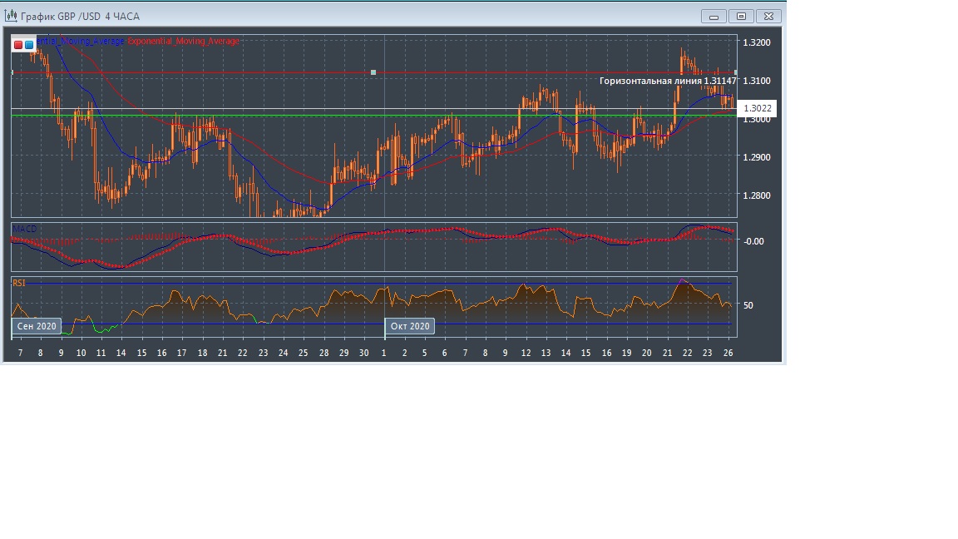The image size is (958, 539).
Task: Click the MACD -0.00 axis label
Action: [753, 241]
